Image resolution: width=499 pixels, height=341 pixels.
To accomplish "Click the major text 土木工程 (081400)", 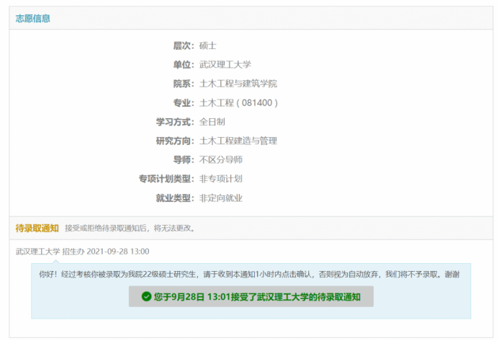I will [238, 103].
